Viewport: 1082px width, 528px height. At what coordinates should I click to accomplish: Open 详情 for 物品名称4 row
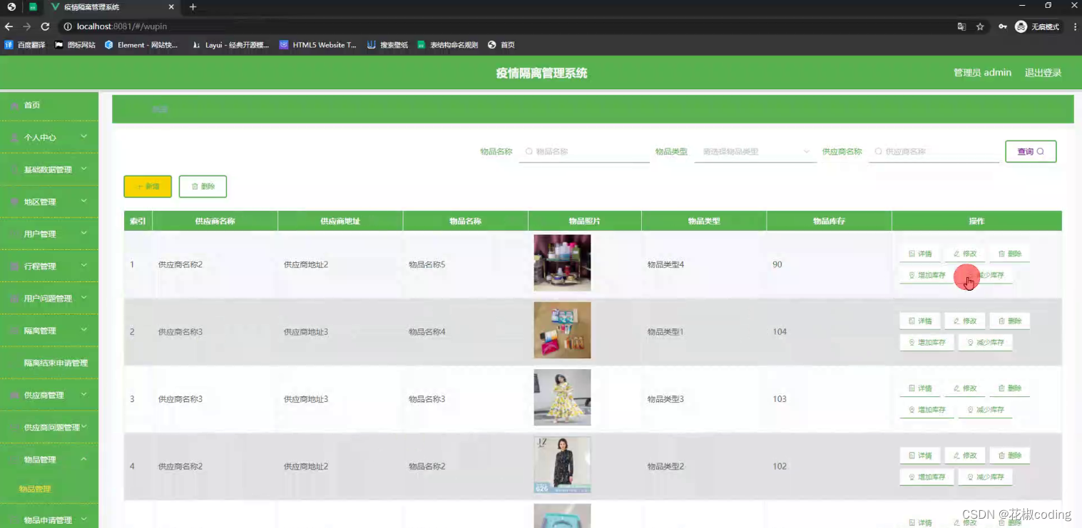click(920, 321)
